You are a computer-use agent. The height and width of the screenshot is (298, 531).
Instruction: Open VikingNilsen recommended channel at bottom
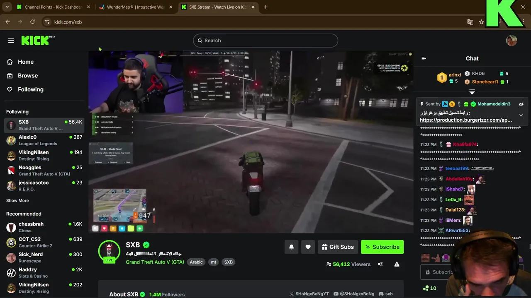(44, 288)
